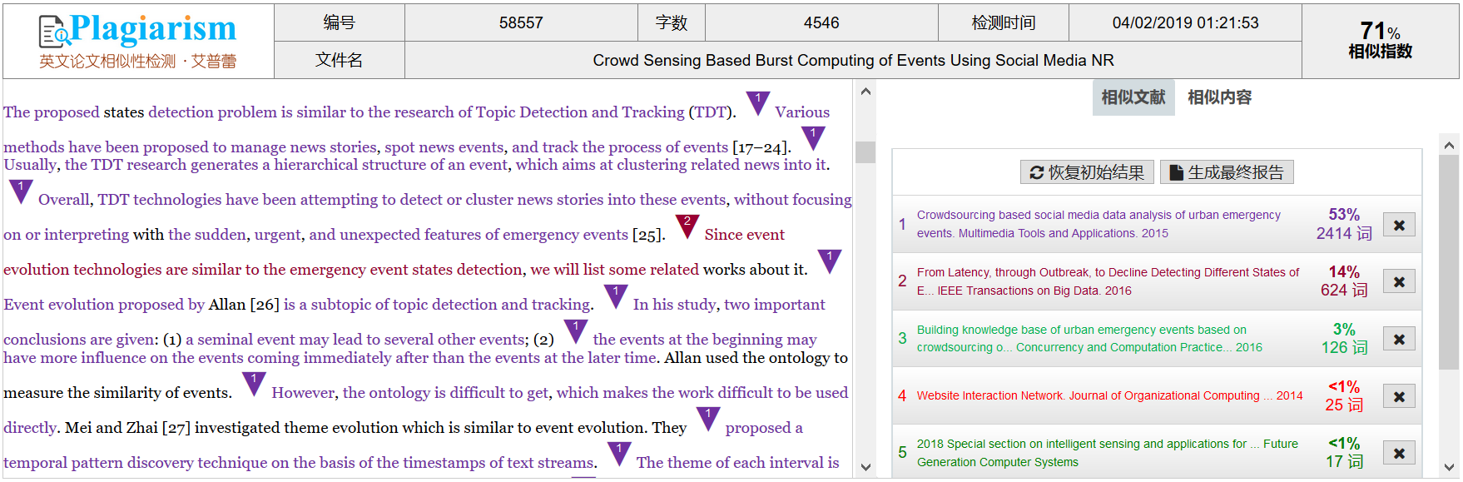Remove source 4 Website Interaction Network
The image size is (1463, 482).
[1399, 396]
